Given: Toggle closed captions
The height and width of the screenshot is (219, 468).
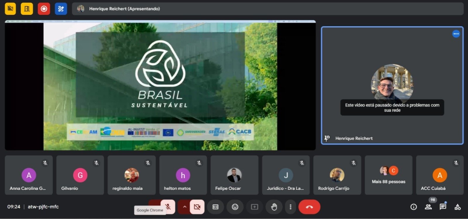Looking at the screenshot, I should point(215,207).
